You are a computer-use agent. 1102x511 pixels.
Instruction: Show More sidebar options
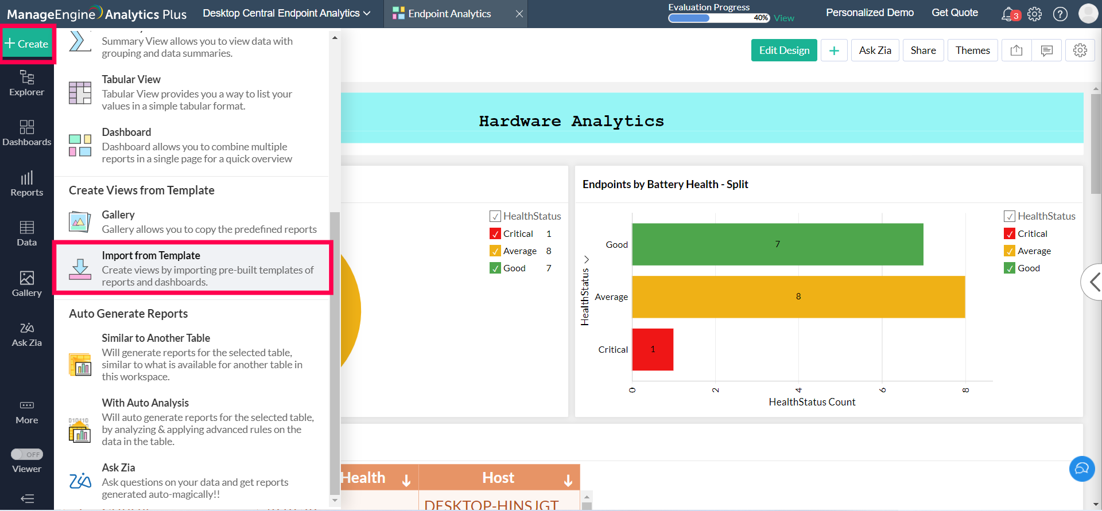(x=27, y=412)
